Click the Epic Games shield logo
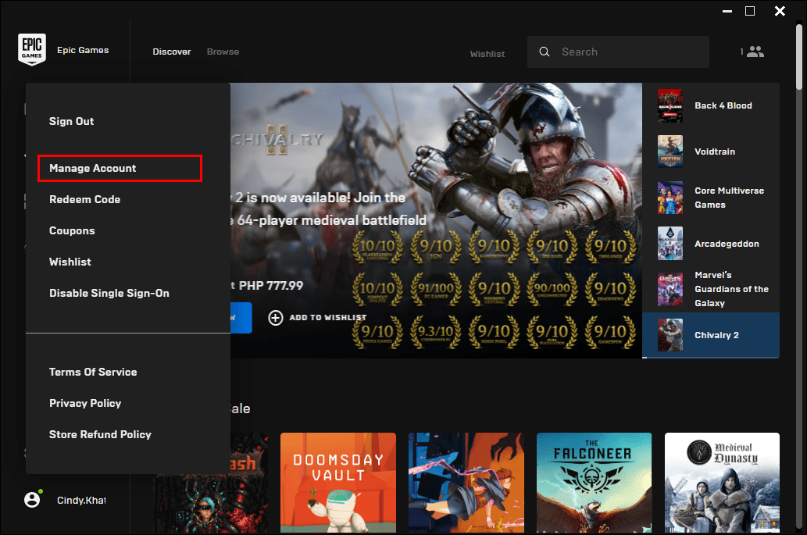This screenshot has height=535, width=807. click(32, 49)
